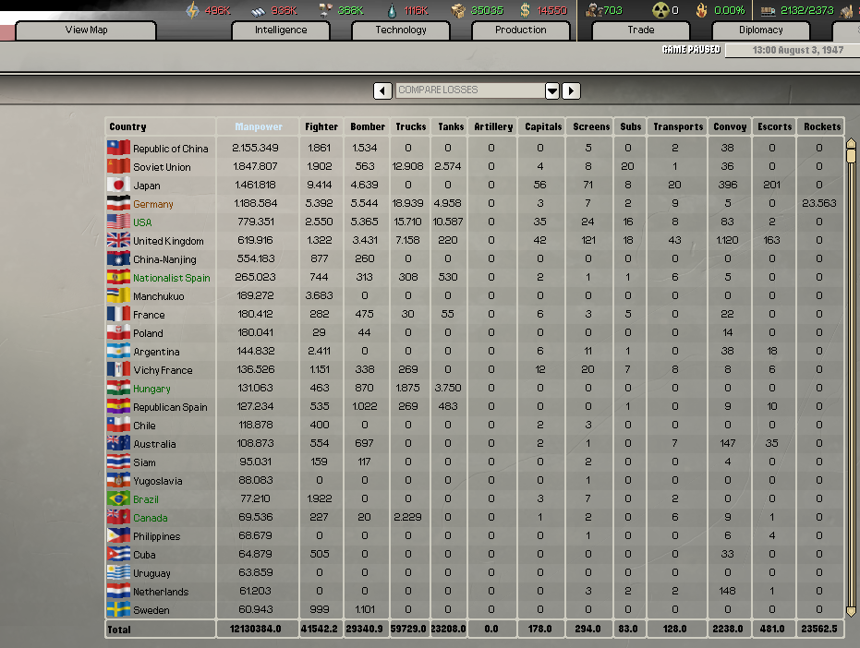Open the Diplomacy tab
The width and height of the screenshot is (860, 648).
pos(761,30)
